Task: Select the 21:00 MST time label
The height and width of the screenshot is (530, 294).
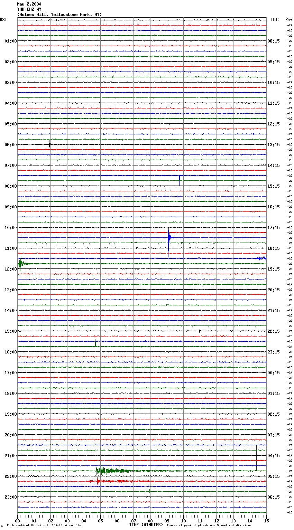Action: point(11,456)
